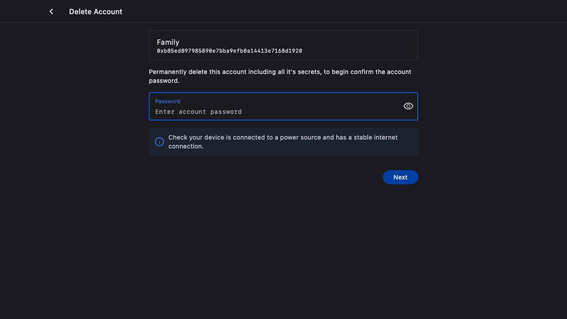Click the Enter account password placeholder
This screenshot has width=567, height=319.
coord(198,112)
